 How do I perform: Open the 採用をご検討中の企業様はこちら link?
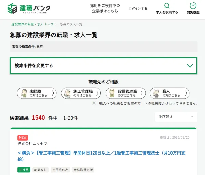[x=105, y=8]
